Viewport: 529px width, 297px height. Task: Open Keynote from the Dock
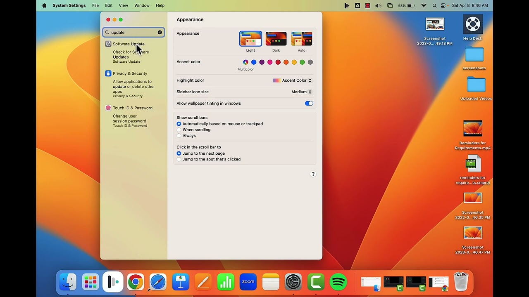[x=181, y=282]
